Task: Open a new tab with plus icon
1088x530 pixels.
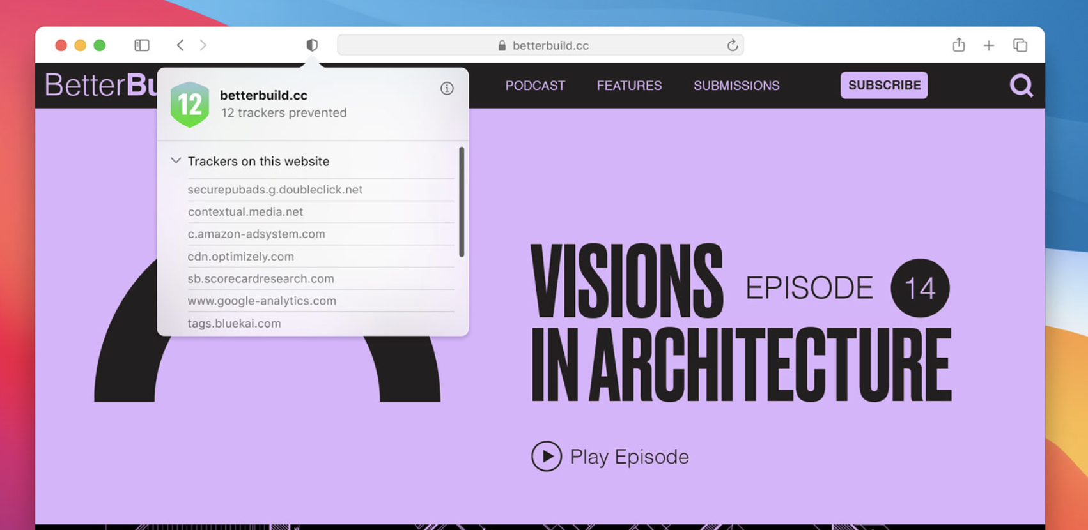Action: [x=989, y=45]
